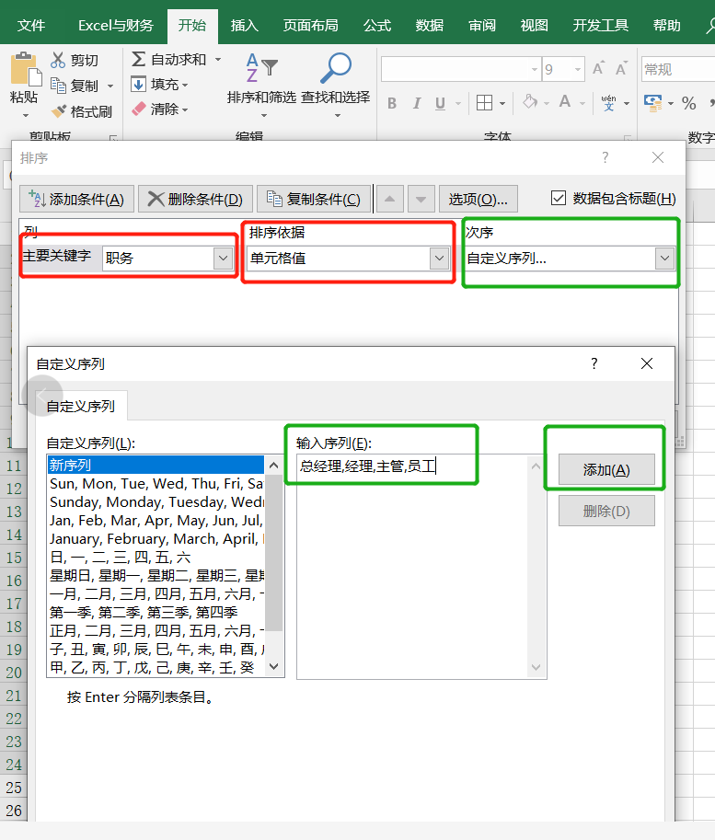The width and height of the screenshot is (715, 840).
Task: Select the '甲, 乙, 丙, 丁' list entry
Action: click(156, 667)
